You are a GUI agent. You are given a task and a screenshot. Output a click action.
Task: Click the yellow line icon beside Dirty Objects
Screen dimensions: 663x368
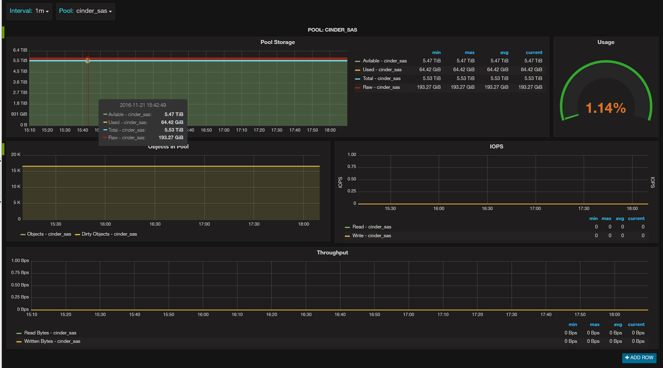point(77,234)
